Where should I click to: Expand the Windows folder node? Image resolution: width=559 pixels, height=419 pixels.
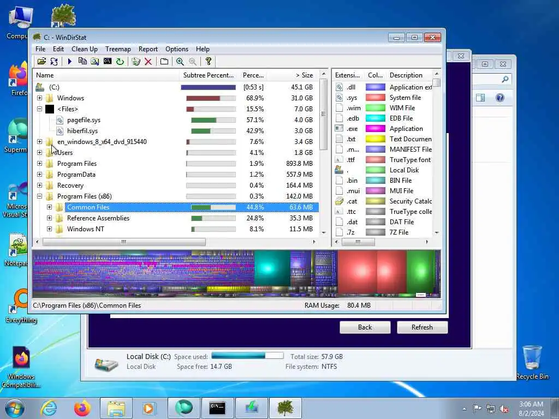(x=39, y=98)
